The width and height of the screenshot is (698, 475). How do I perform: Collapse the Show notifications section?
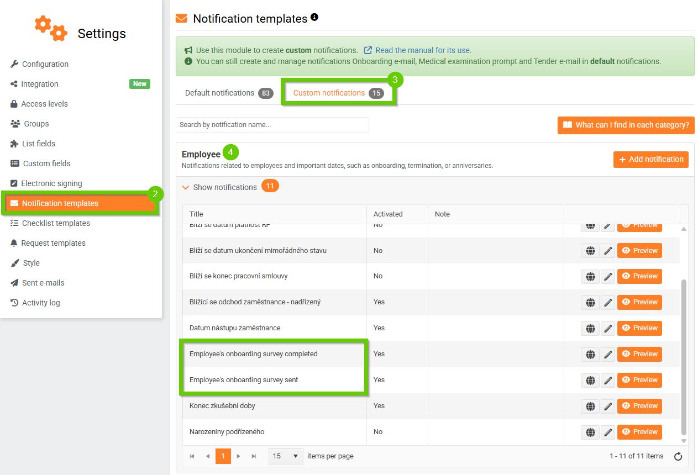coord(220,187)
